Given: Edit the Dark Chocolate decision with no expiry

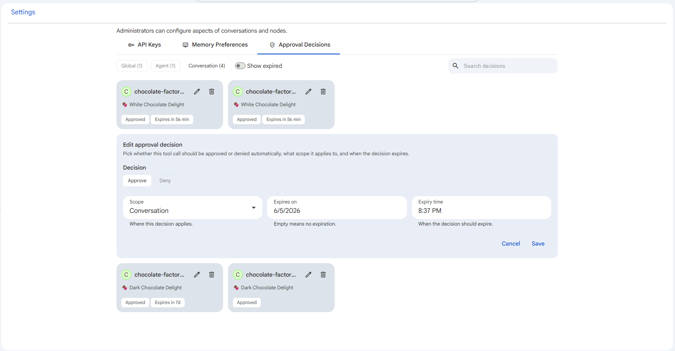Looking at the screenshot, I should tap(308, 275).
